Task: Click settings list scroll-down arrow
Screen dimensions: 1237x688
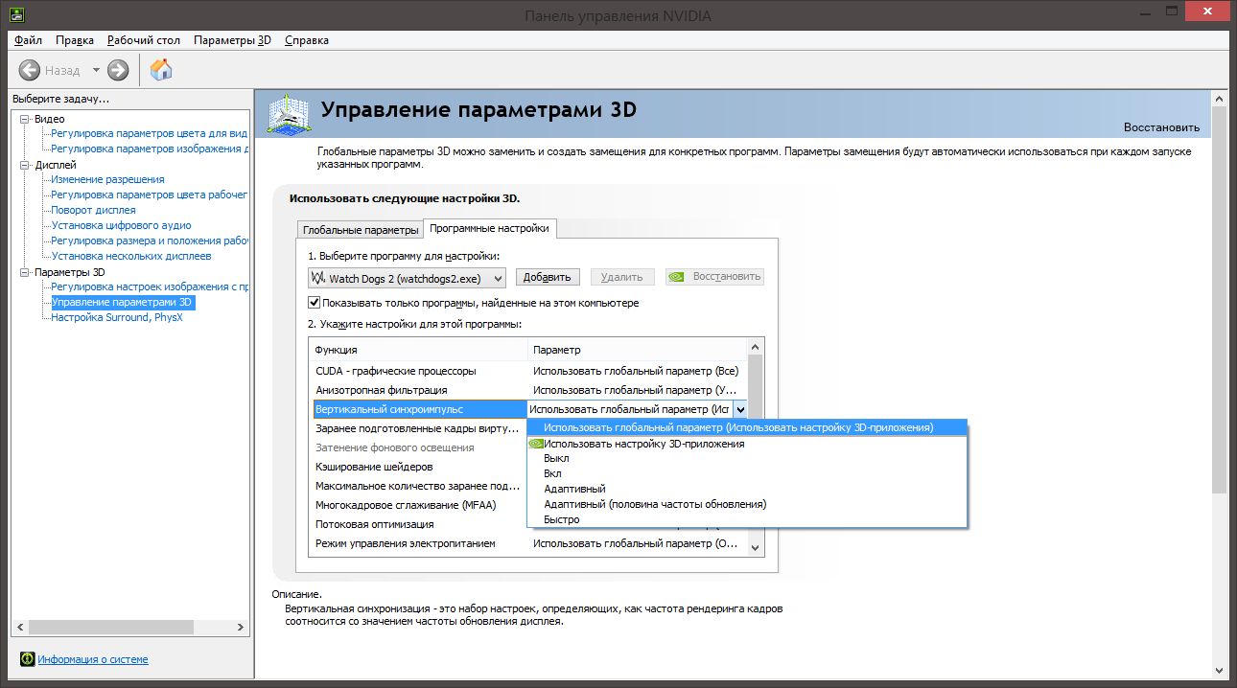Action: point(755,546)
